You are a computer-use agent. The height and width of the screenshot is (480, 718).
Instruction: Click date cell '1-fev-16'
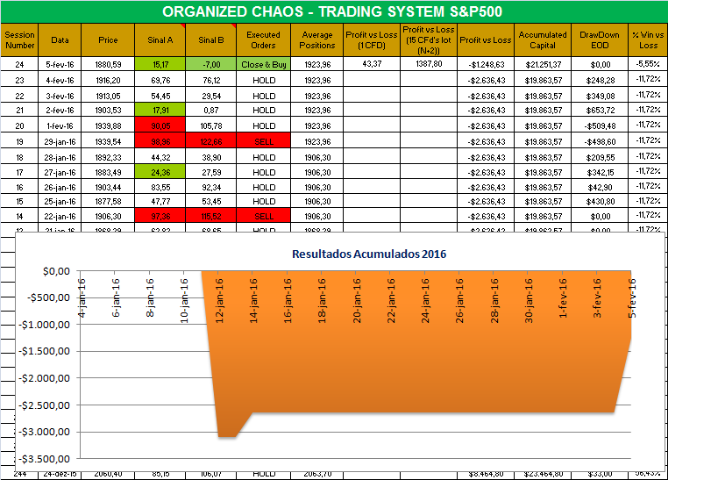(60, 125)
